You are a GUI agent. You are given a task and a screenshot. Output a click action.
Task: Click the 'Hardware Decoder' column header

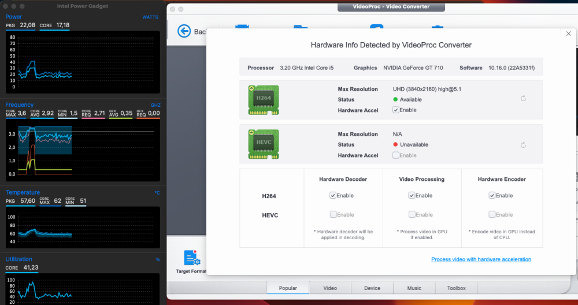(343, 179)
